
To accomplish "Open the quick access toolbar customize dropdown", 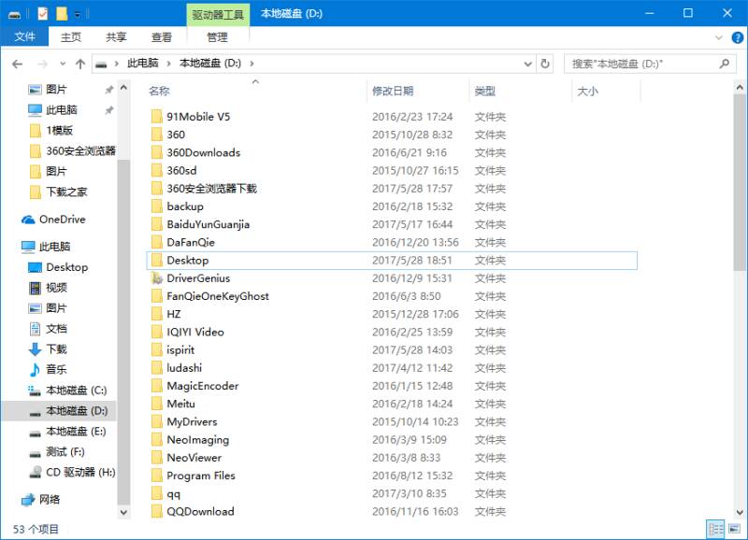I will (78, 14).
